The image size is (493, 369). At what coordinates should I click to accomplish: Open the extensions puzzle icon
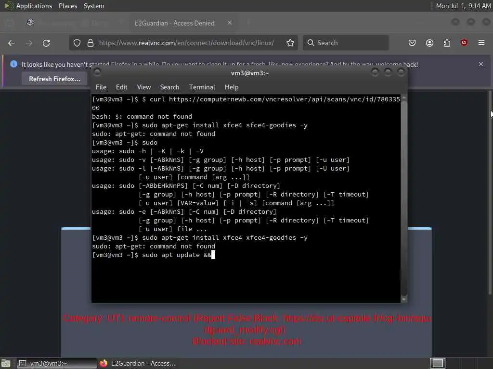[x=447, y=43]
